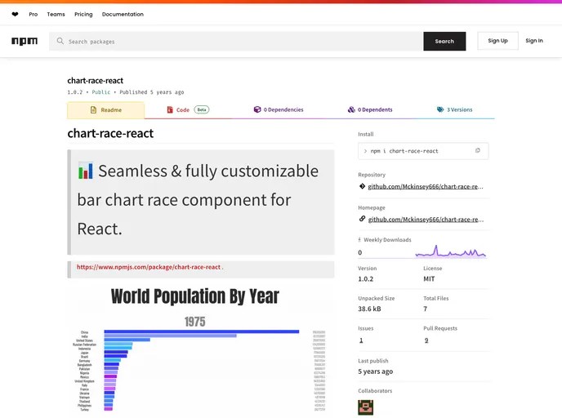Click the Pull Requests count

click(x=426, y=340)
